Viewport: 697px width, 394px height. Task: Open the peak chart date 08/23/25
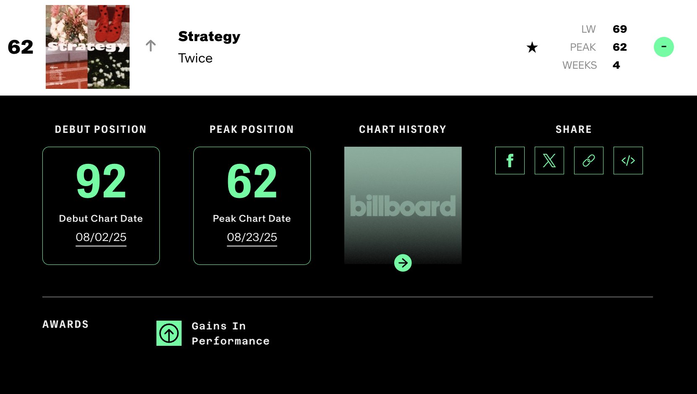252,237
